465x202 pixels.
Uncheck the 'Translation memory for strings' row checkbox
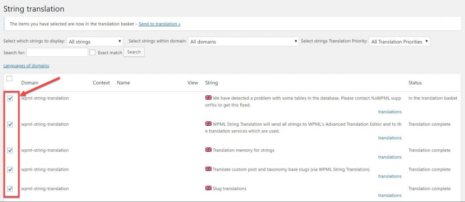pos(10,151)
